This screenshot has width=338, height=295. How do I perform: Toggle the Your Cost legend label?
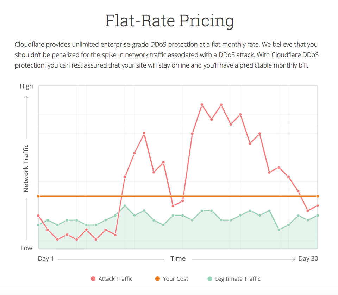pyautogui.click(x=175, y=279)
